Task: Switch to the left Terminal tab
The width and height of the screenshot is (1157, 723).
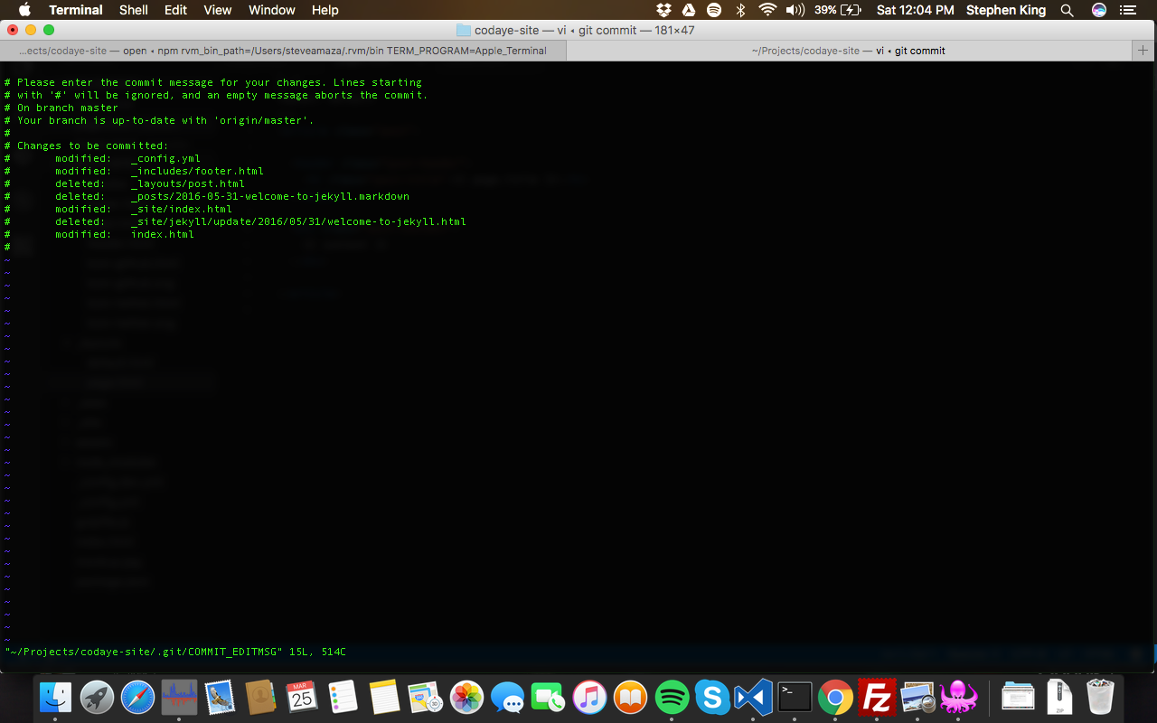Action: coord(283,51)
